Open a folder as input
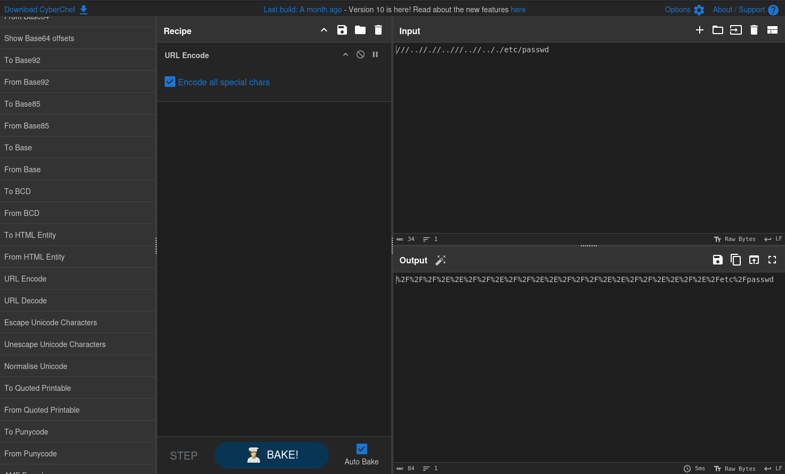 click(x=718, y=30)
